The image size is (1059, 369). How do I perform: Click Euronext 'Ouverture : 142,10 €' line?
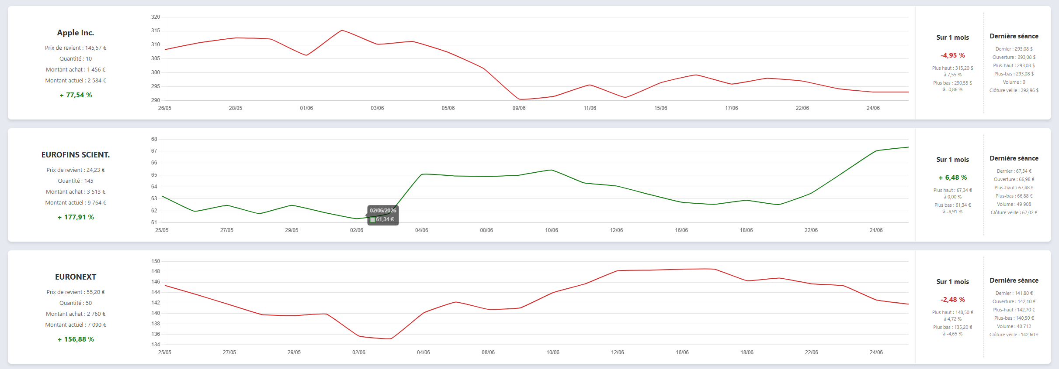coord(1014,301)
